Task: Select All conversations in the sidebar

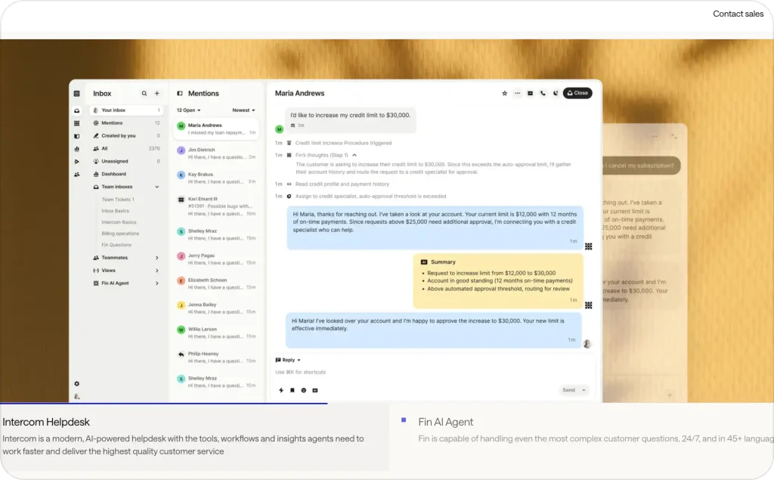Action: coord(127,149)
